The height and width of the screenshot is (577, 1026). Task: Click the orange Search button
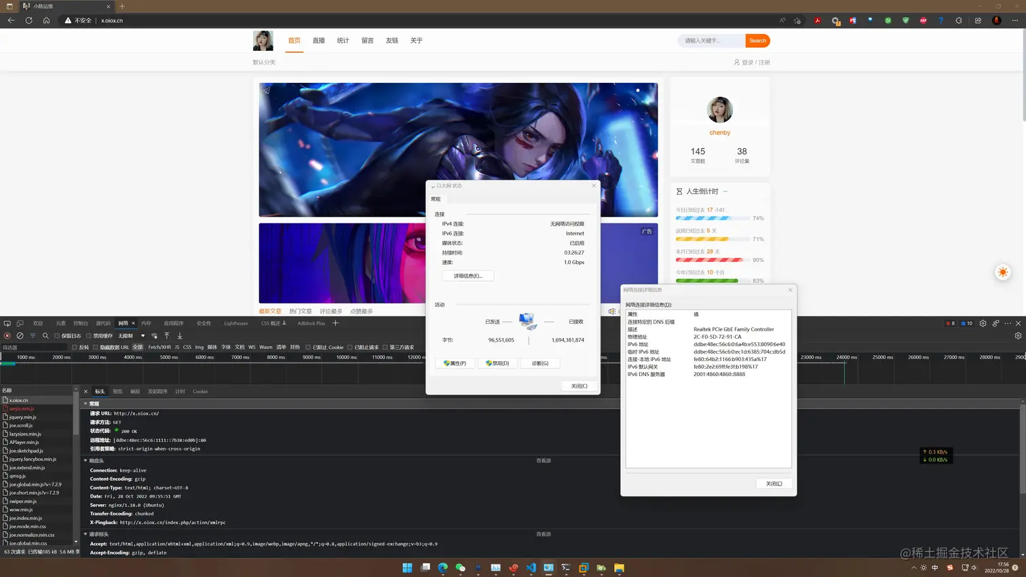[757, 41]
